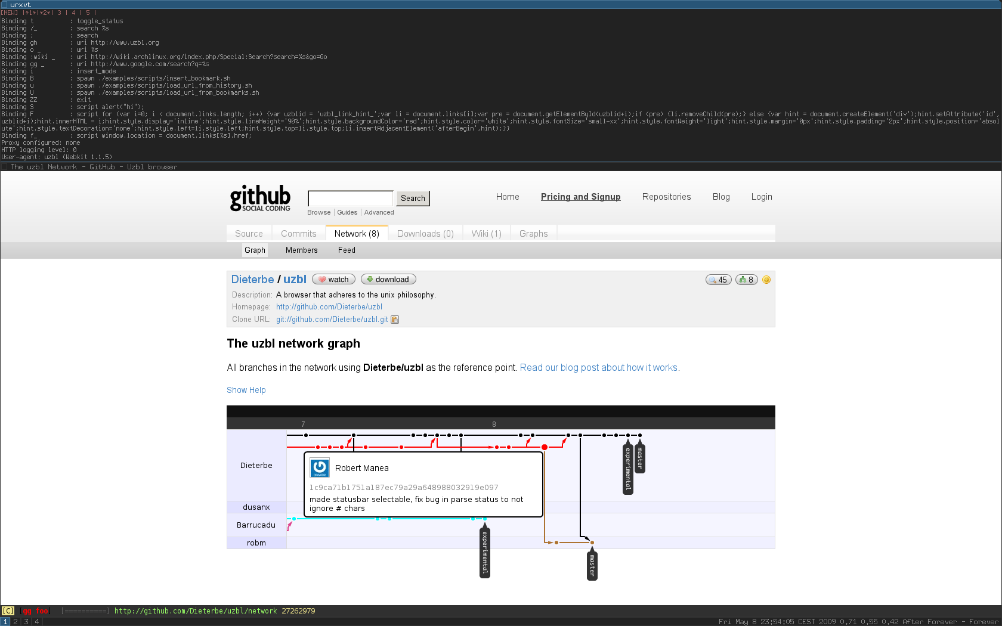The image size is (1002, 626).
Task: Click Robert Manea's avatar in commit tooltip
Action: 320,468
